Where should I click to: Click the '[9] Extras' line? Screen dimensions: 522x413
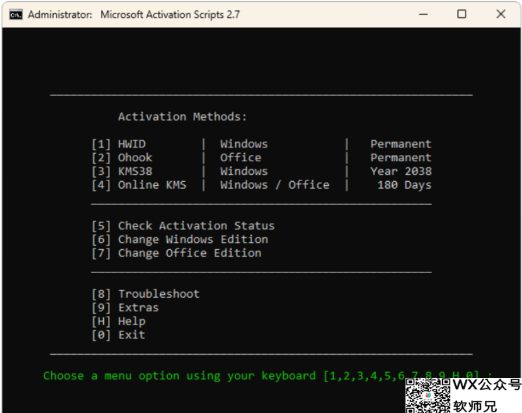(125, 308)
